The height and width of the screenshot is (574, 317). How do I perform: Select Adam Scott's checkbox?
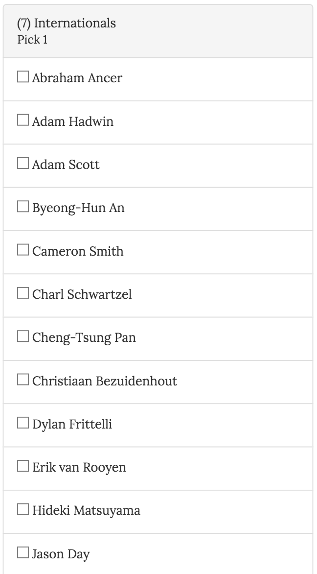(x=23, y=164)
